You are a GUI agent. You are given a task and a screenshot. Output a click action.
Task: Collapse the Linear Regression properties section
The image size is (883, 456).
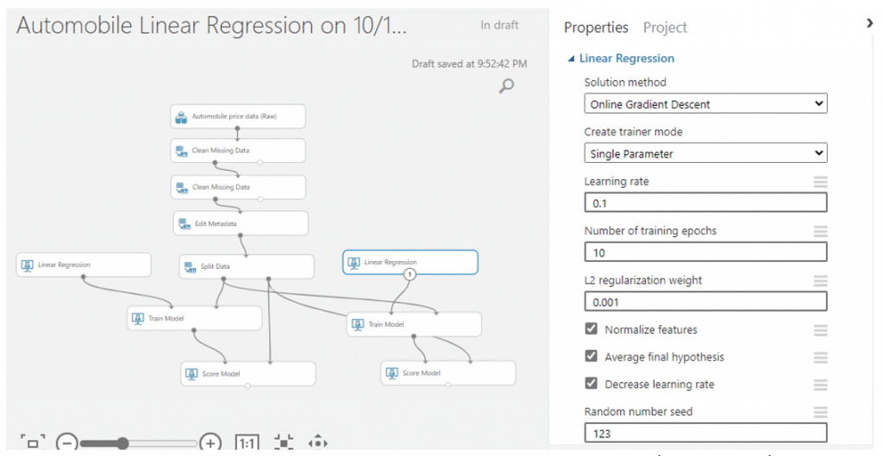pyautogui.click(x=571, y=59)
